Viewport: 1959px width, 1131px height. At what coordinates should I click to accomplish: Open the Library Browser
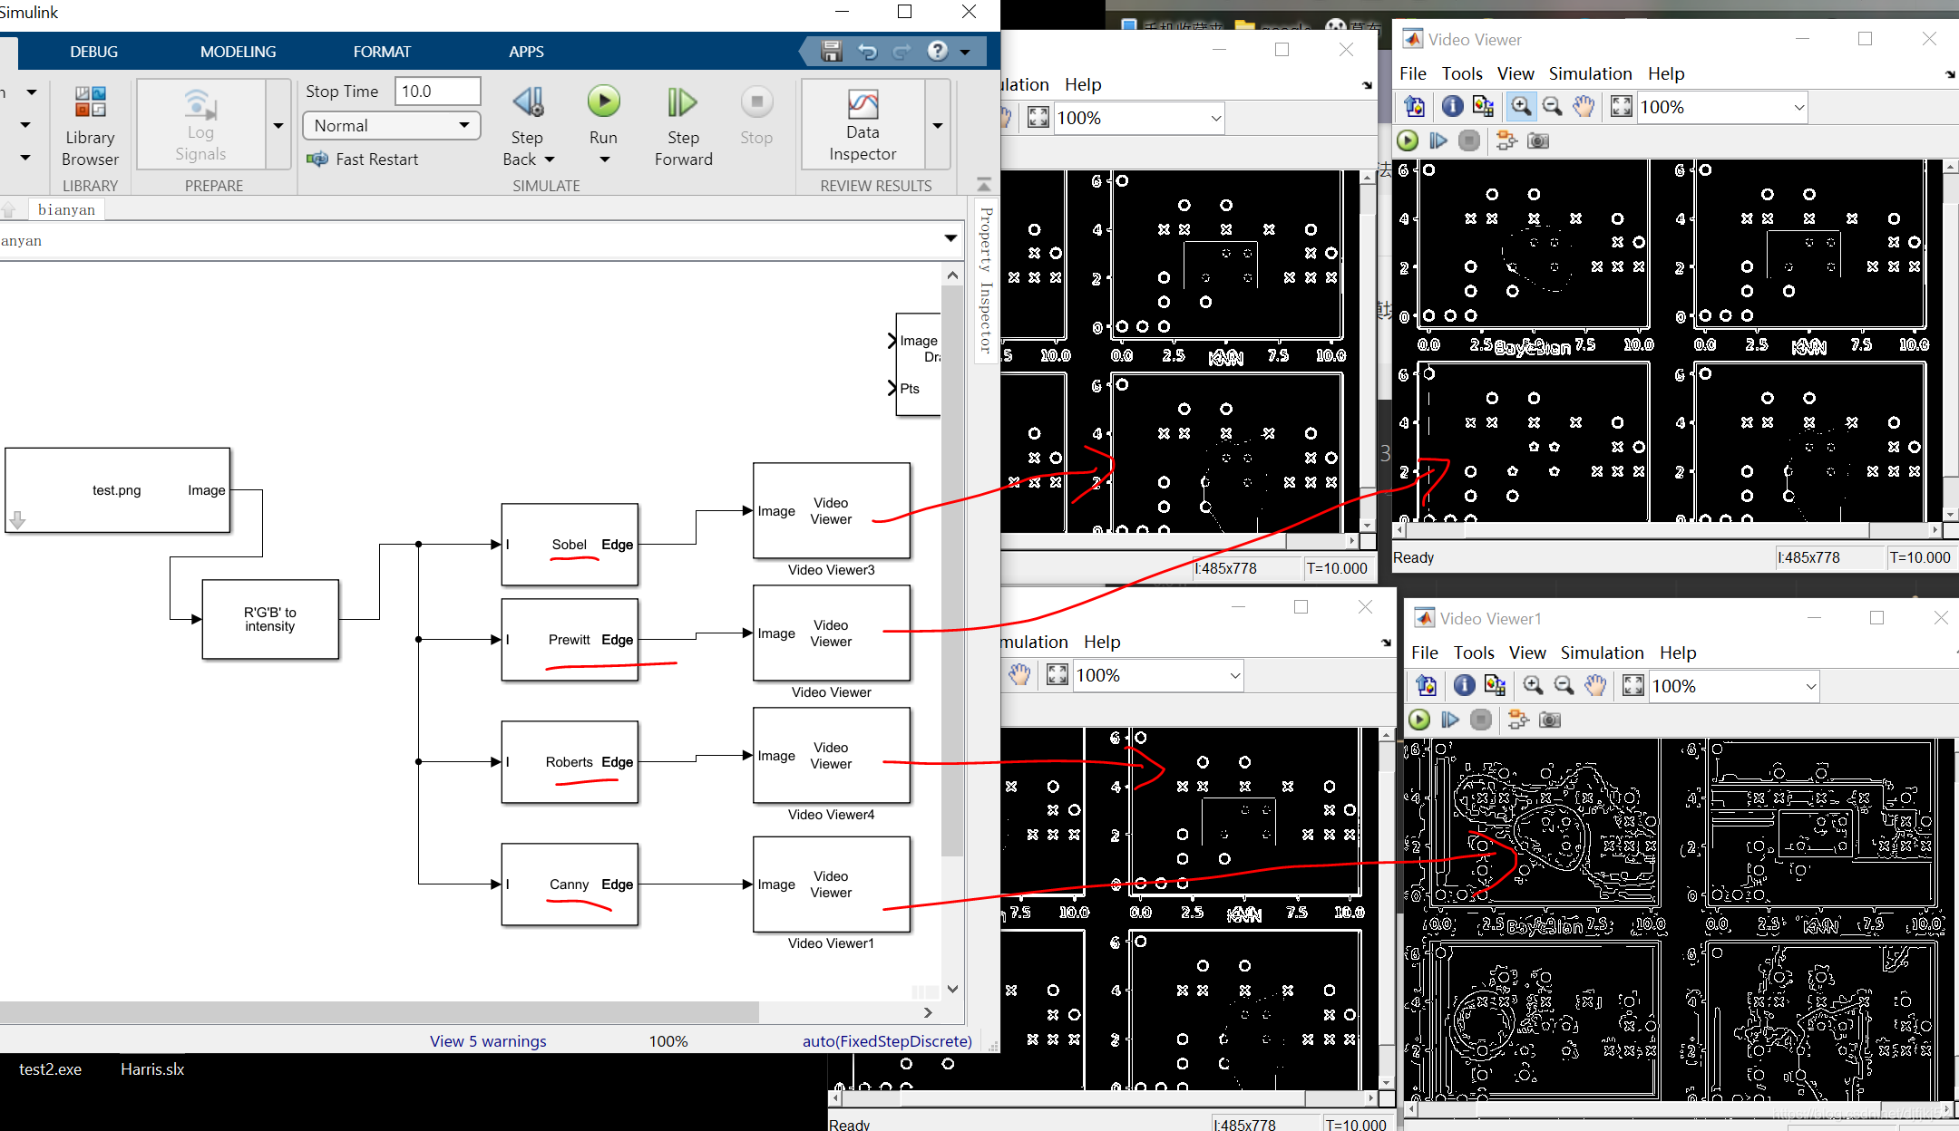pyautogui.click(x=90, y=126)
